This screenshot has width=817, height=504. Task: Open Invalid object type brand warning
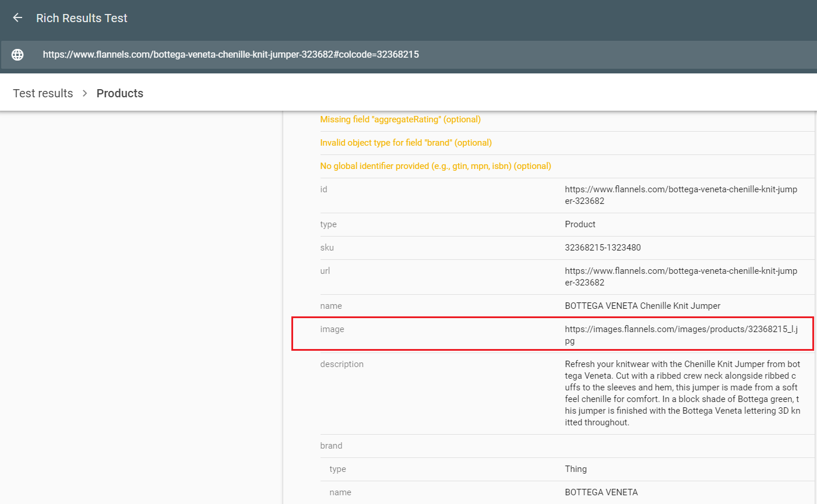(406, 143)
